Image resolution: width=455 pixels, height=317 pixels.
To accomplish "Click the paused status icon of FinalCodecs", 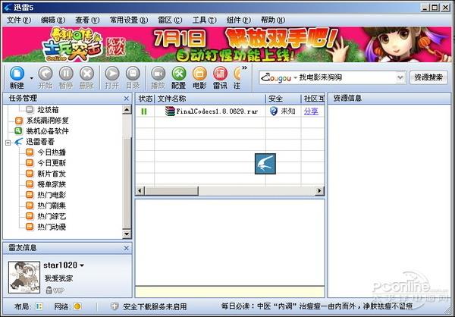I will [x=144, y=111].
